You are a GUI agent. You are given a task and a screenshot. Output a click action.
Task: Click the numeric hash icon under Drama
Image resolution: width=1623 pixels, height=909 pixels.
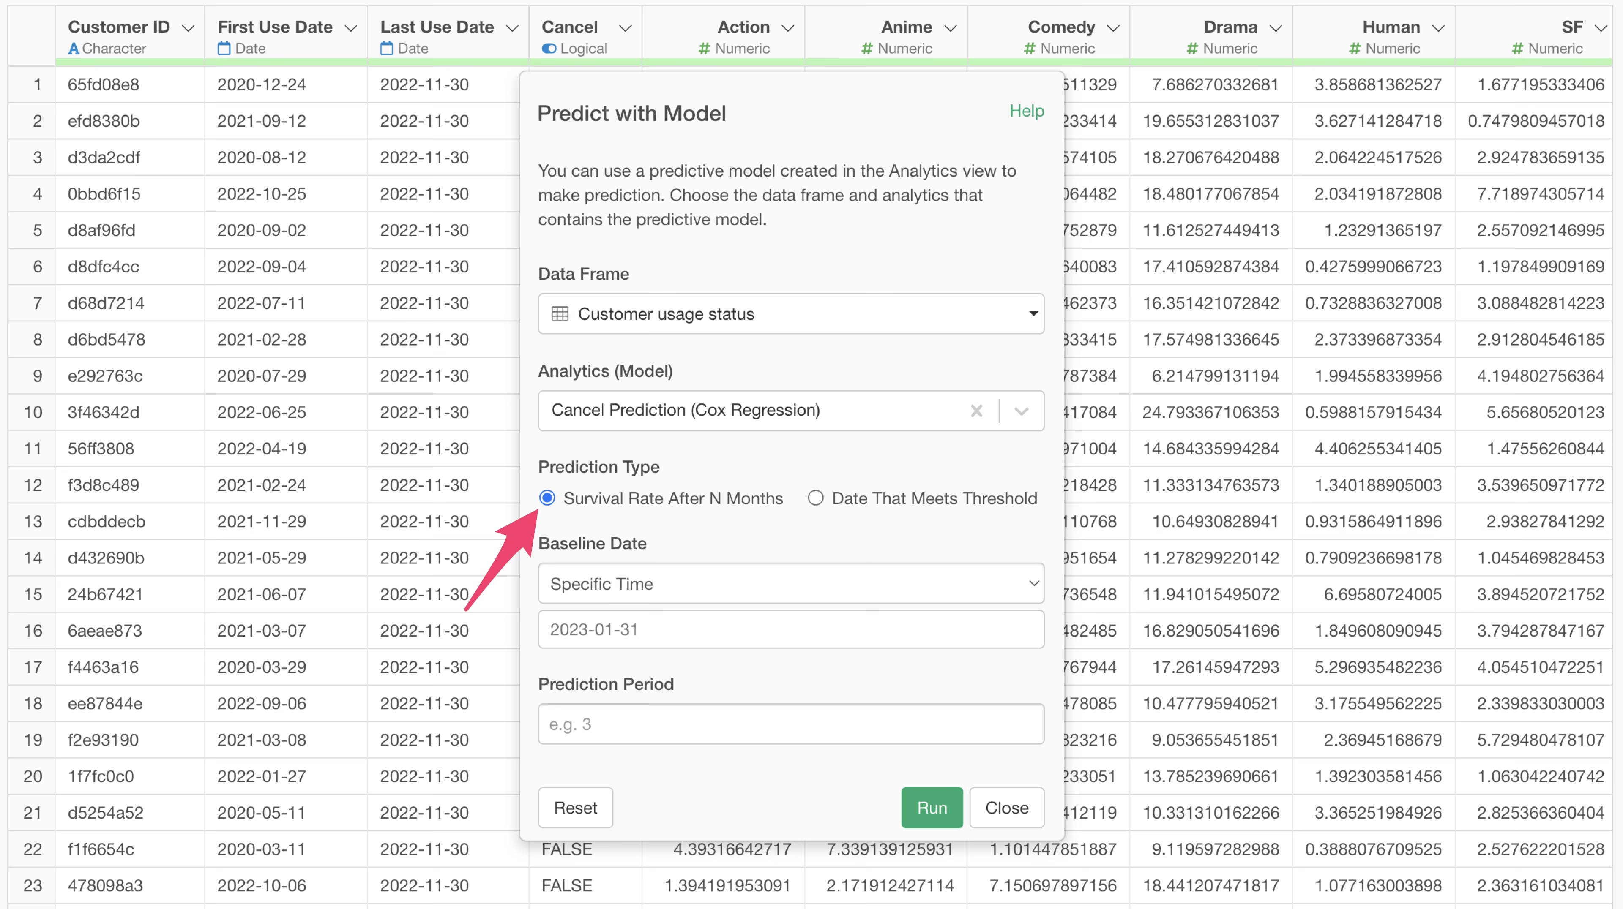[1192, 49]
